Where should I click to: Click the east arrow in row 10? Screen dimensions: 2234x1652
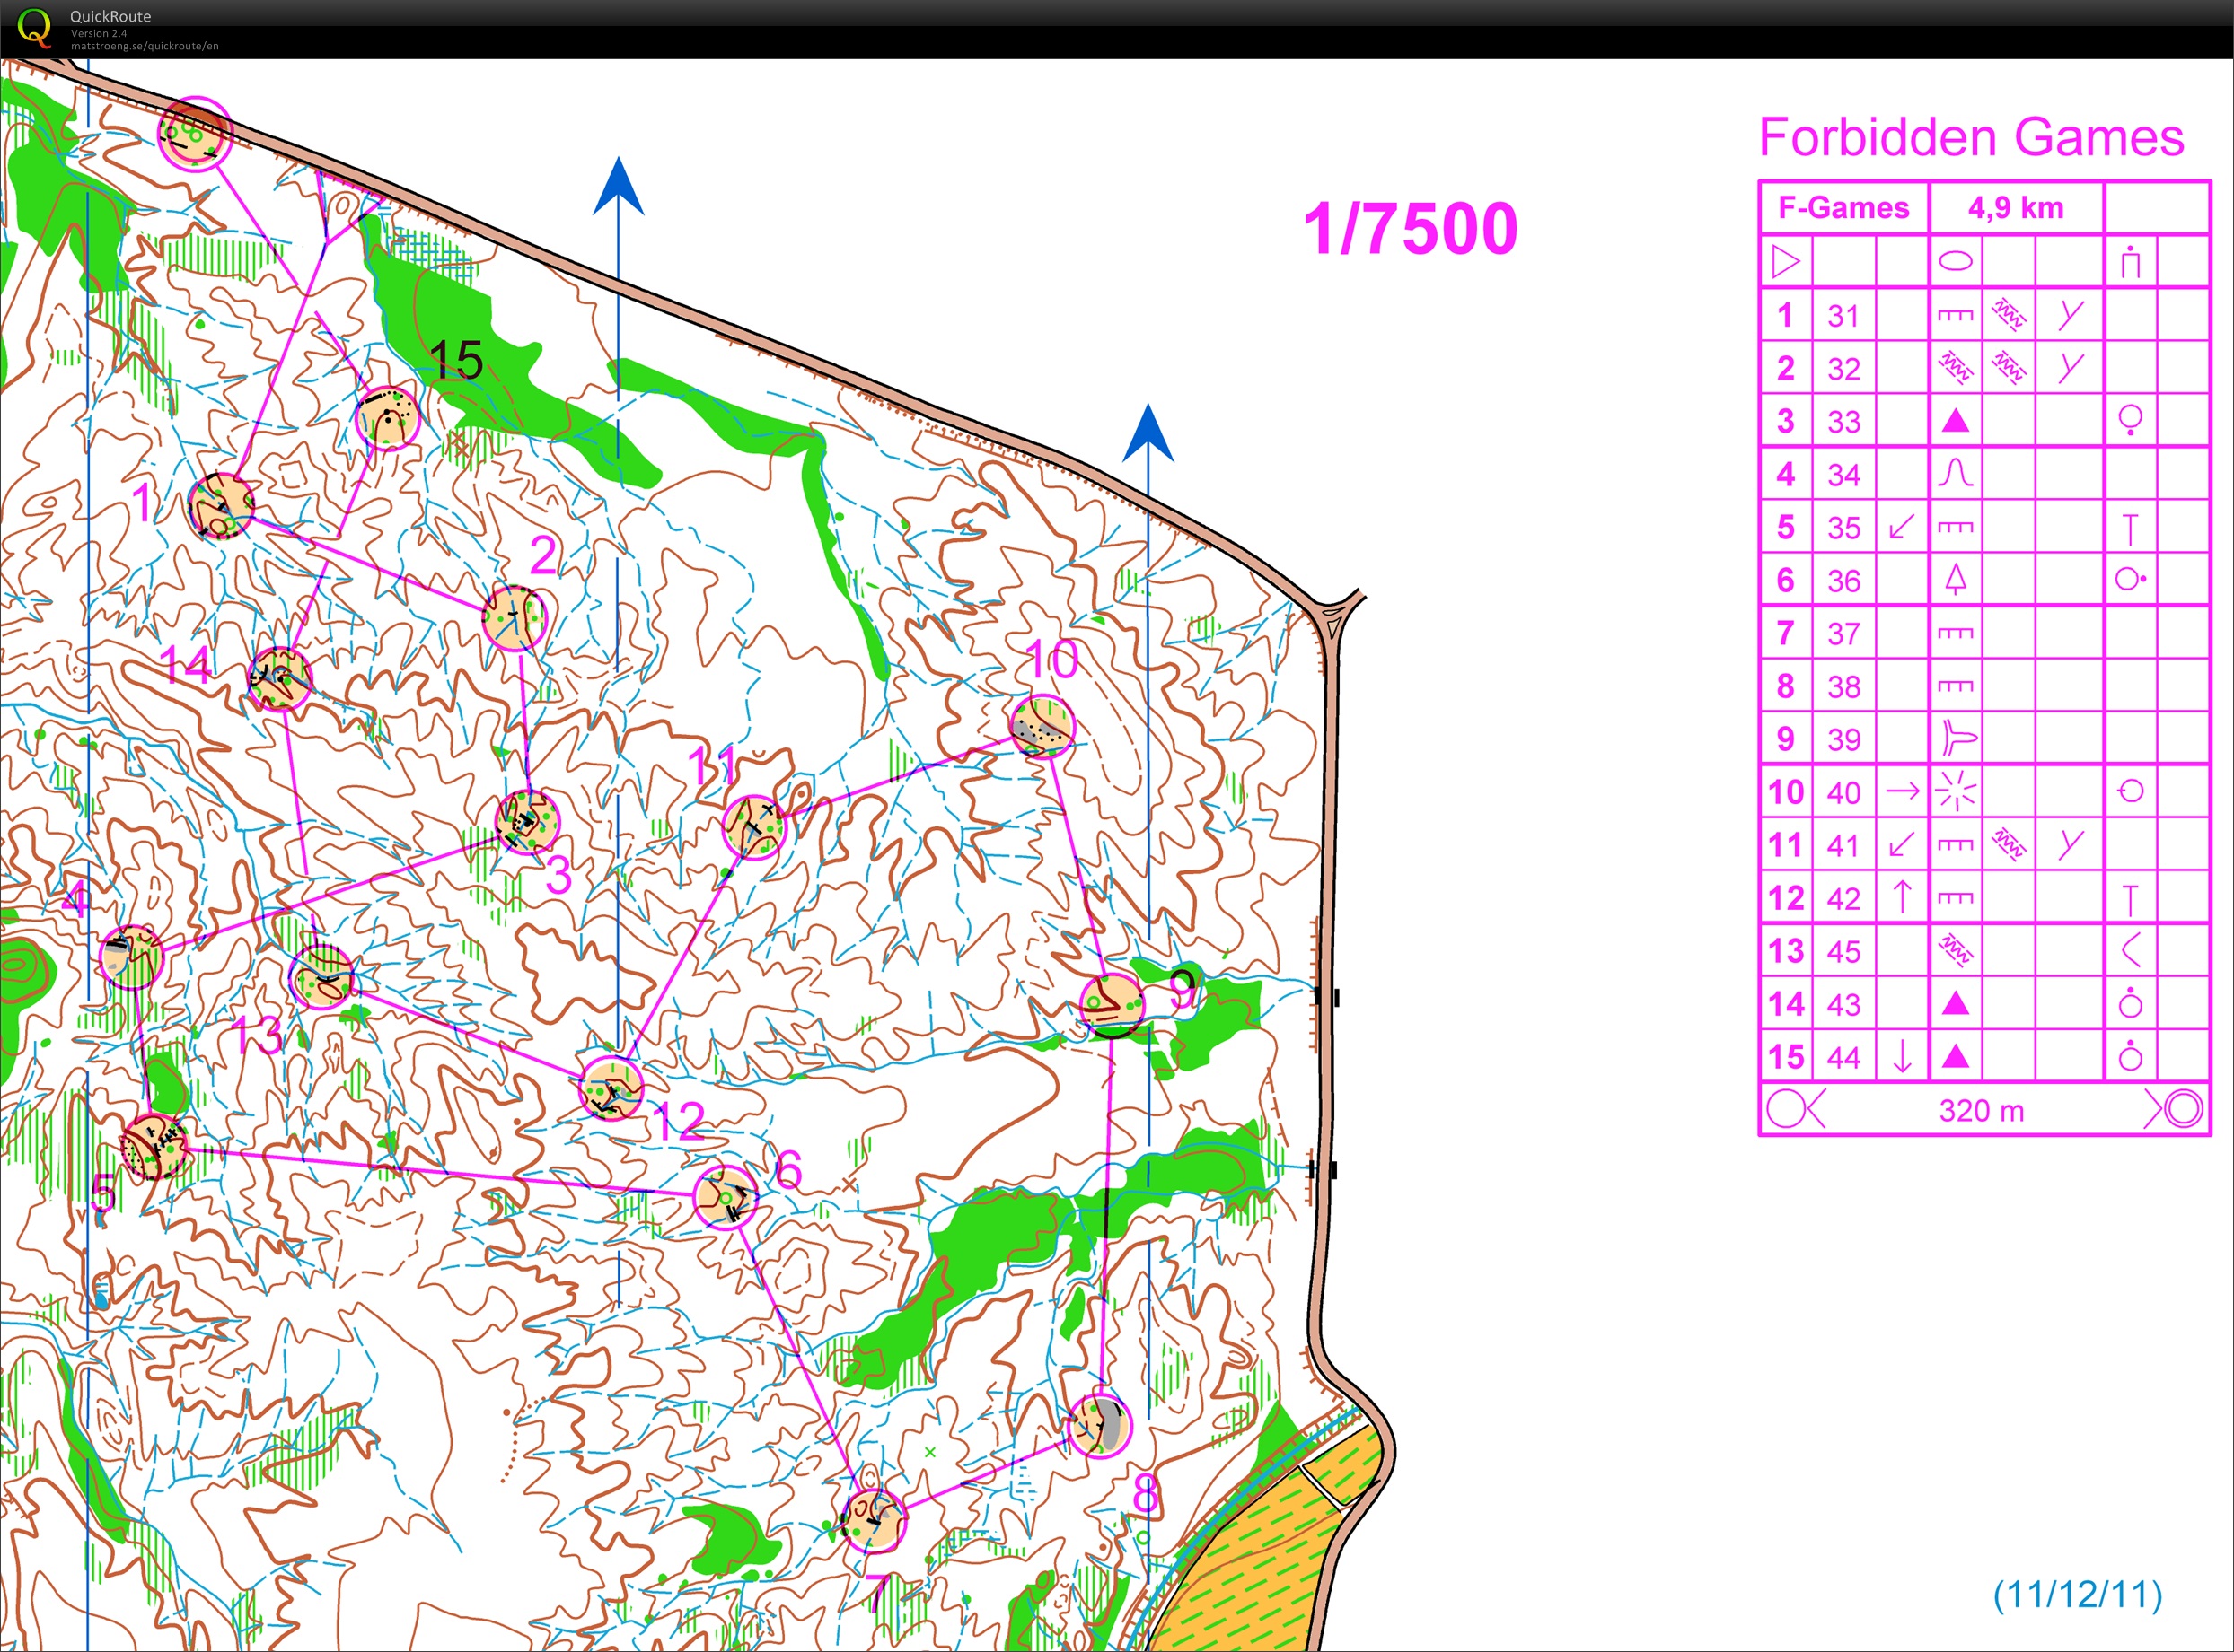point(1902,791)
